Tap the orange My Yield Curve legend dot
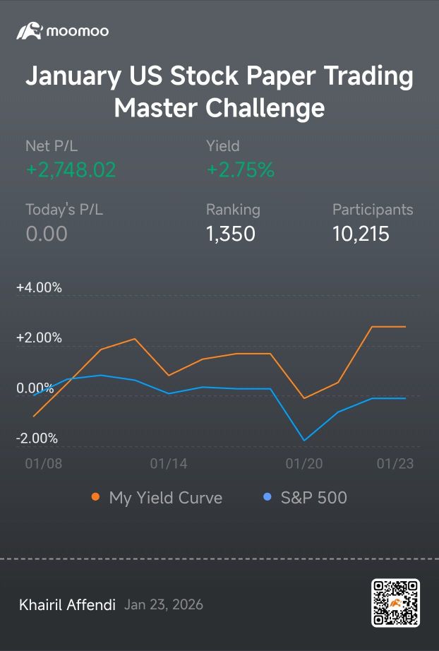Image resolution: width=439 pixels, height=651 pixels. click(95, 496)
